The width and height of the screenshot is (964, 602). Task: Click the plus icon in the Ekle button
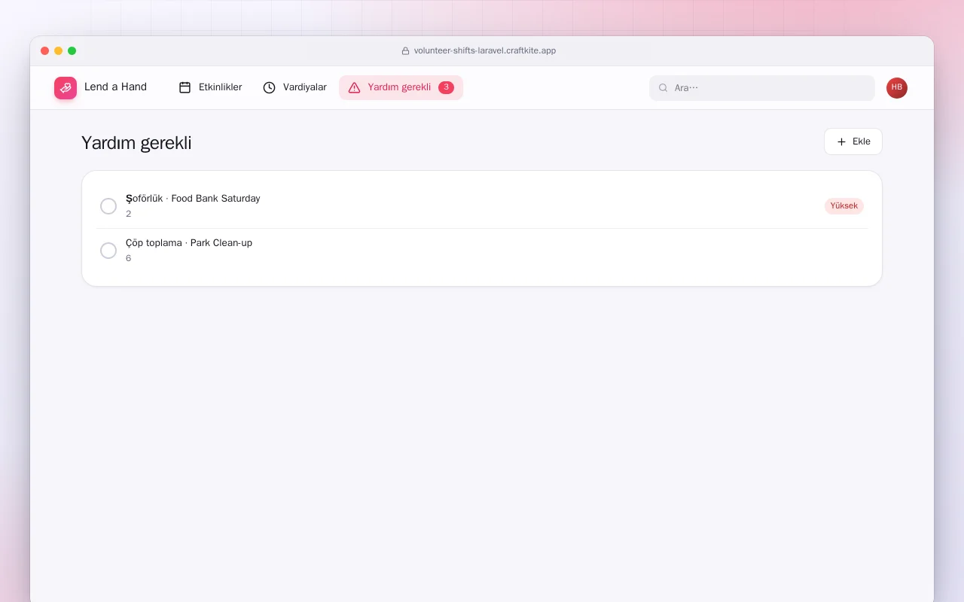(x=841, y=141)
